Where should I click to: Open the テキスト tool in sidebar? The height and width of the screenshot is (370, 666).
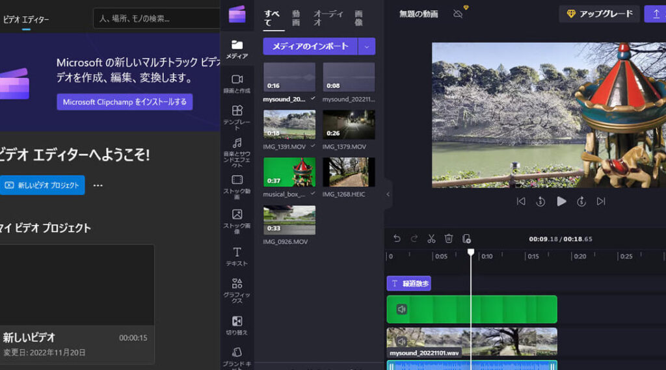point(237,256)
